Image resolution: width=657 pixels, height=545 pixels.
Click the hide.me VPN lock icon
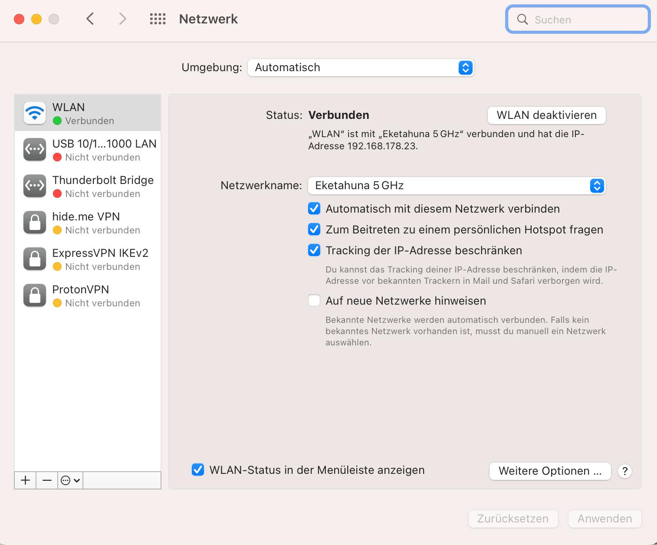click(x=34, y=222)
